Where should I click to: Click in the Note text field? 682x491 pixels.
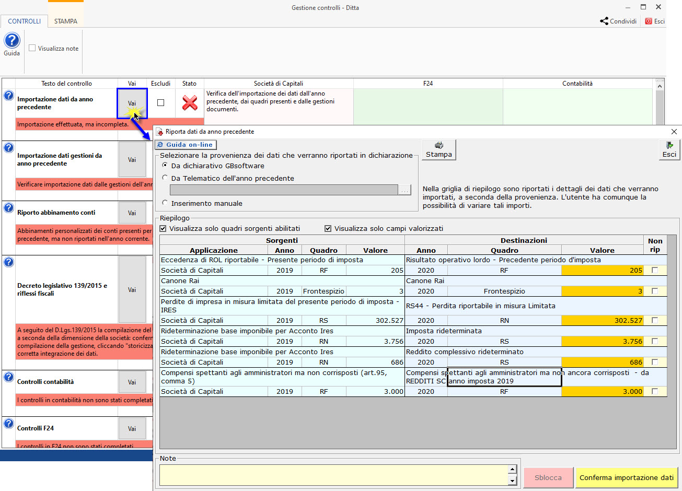[x=333, y=475]
